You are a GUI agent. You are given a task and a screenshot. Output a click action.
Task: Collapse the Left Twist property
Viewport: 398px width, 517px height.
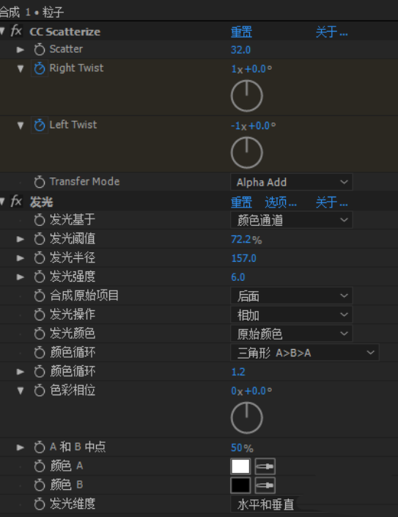[x=21, y=125]
